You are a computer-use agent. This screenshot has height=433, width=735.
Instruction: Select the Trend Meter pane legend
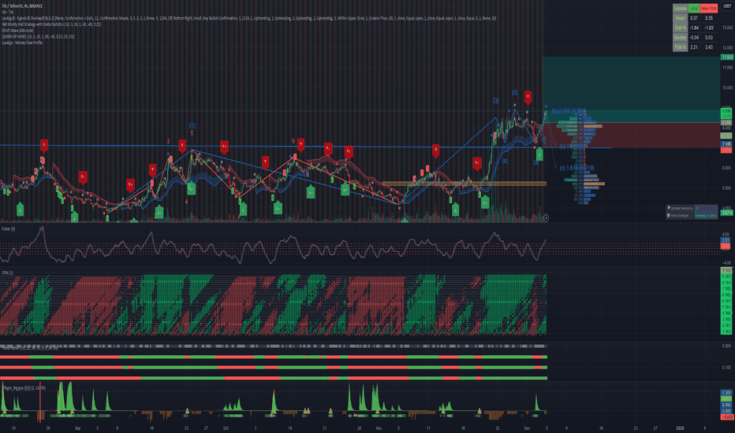pyautogui.click(x=30, y=348)
